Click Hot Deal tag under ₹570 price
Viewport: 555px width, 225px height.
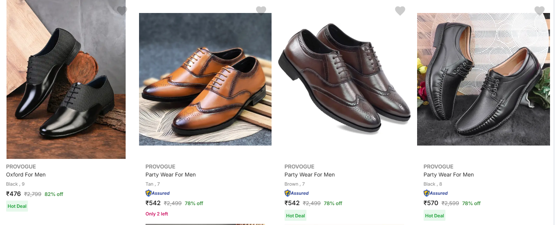(x=434, y=215)
